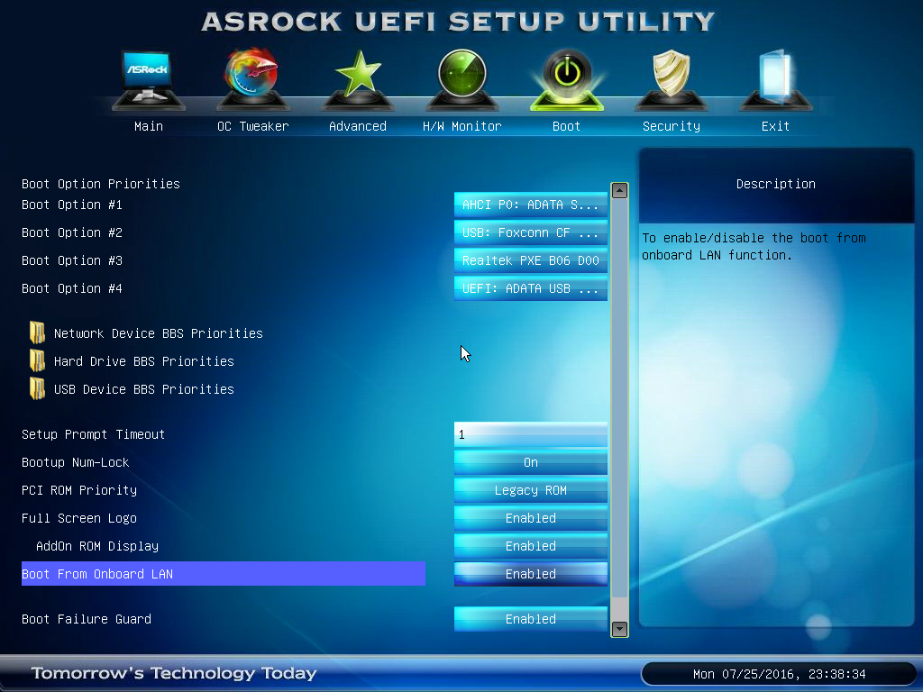Click the date and time display
Screen dimensions: 923x692
click(779, 674)
